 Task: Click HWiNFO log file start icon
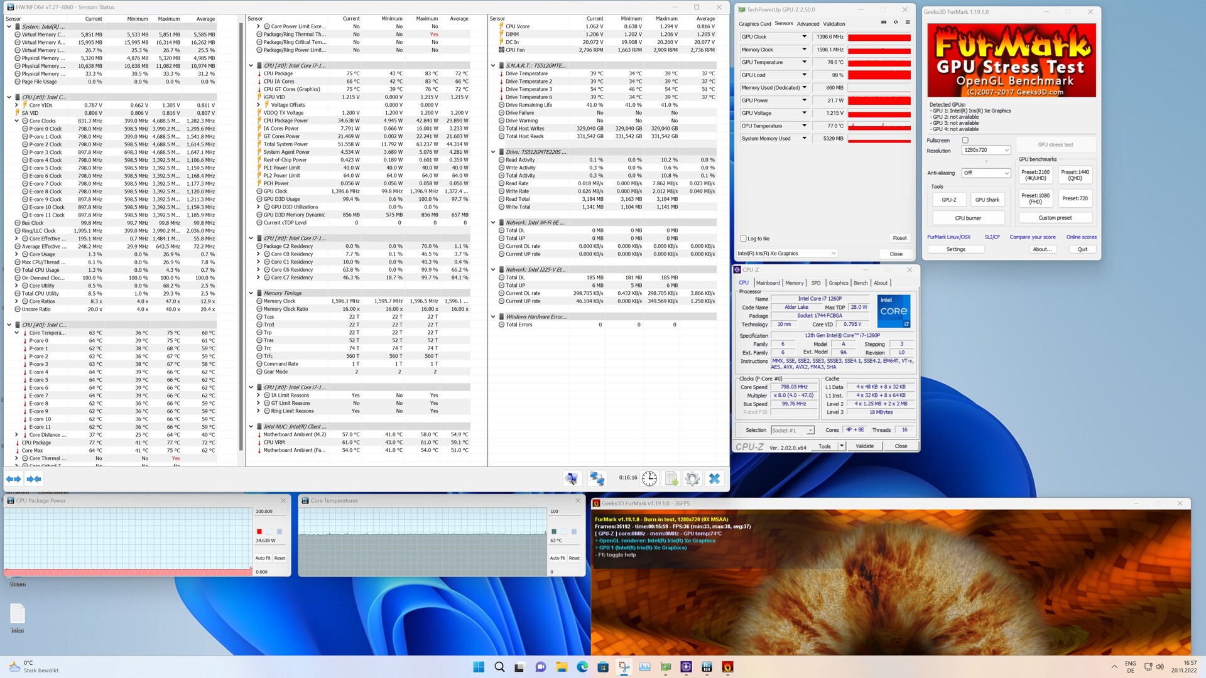coord(671,479)
